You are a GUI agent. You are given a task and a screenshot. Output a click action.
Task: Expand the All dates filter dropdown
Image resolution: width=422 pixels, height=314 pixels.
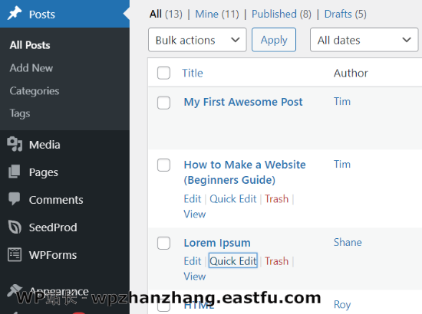tap(364, 40)
